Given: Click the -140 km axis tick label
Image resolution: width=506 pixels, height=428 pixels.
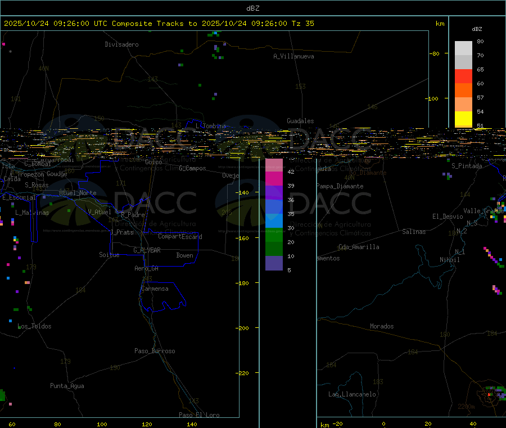Looking at the screenshot, I should coord(242,193).
